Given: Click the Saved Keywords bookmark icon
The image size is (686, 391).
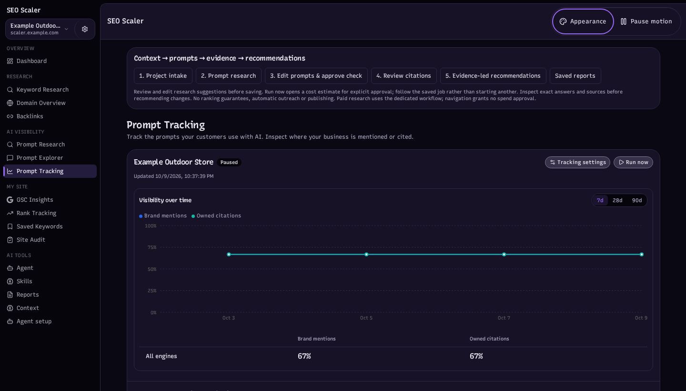Looking at the screenshot, I should tap(10, 226).
